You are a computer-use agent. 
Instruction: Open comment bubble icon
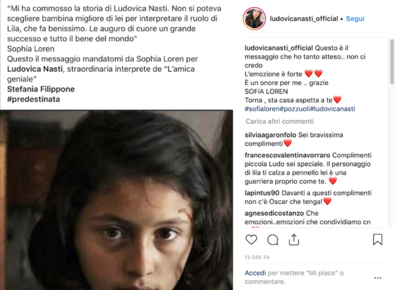click(273, 239)
